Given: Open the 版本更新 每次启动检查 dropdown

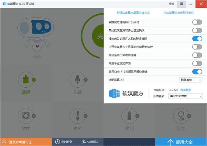Looking at the screenshot, I should tap(185, 96).
